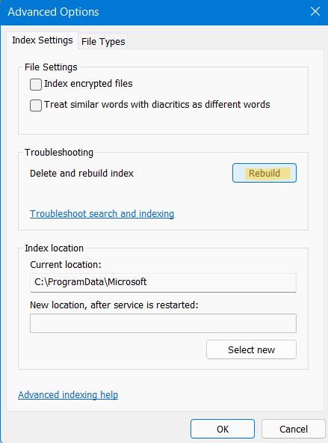Viewport: 328px width, 443px height.
Task: Click the Current location path field
Action: point(163,282)
